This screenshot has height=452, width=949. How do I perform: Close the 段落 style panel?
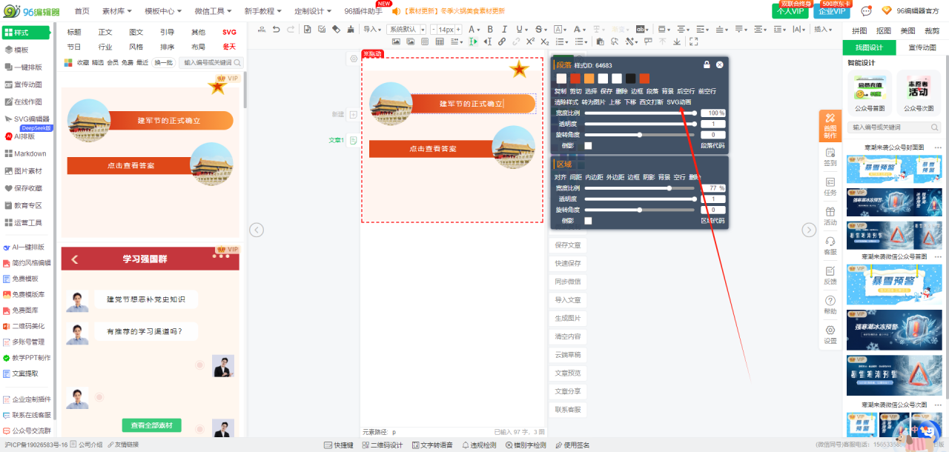(719, 65)
